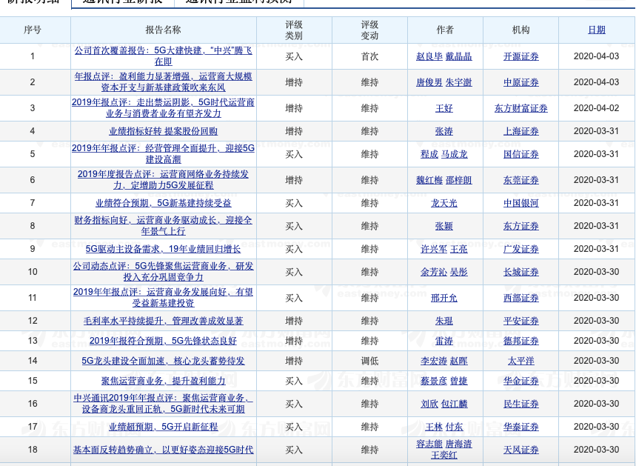
Task: Open author link 付东
Action: [x=455, y=427]
